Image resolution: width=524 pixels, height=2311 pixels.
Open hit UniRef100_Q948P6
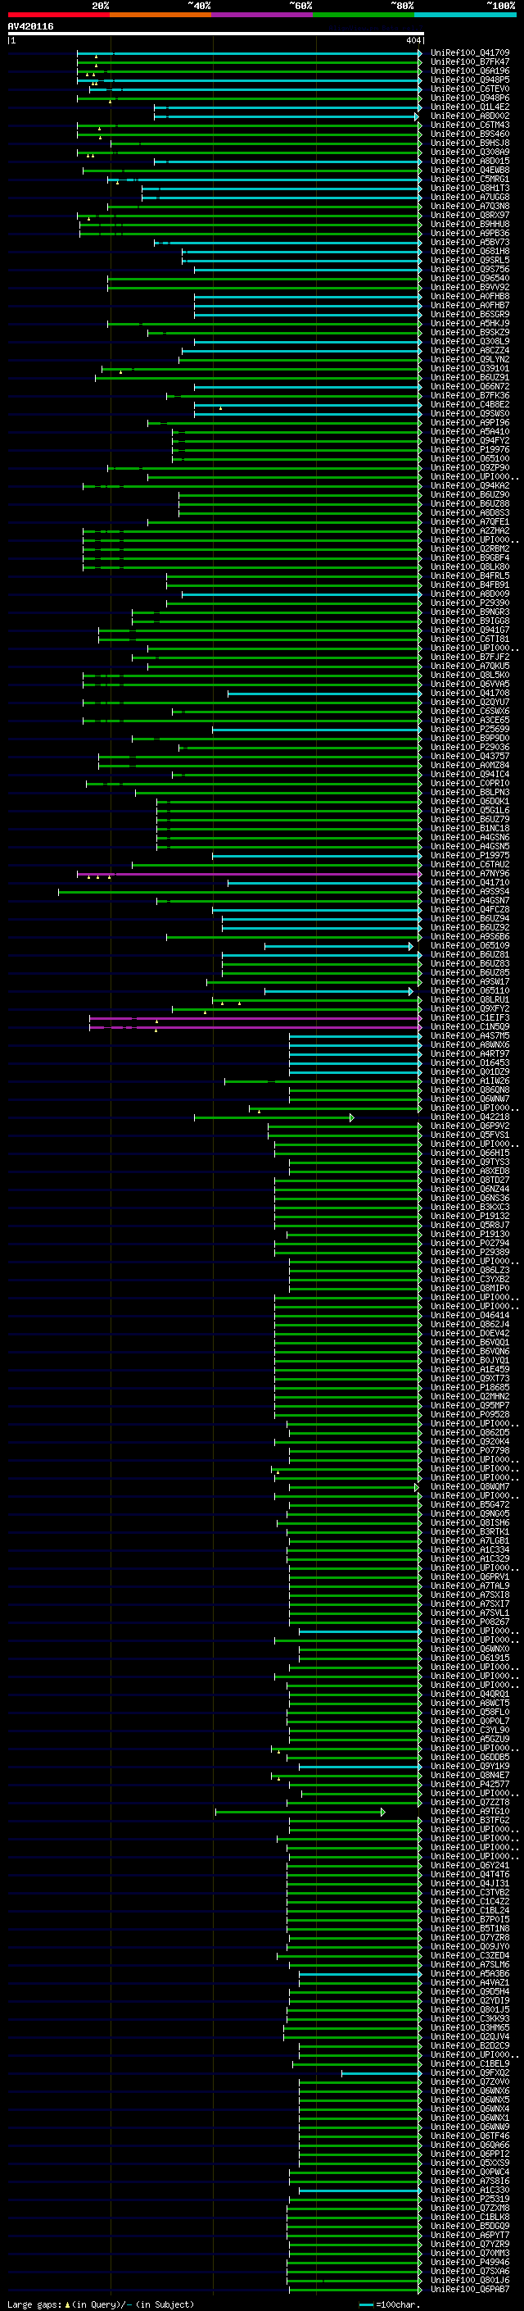pyautogui.click(x=469, y=98)
